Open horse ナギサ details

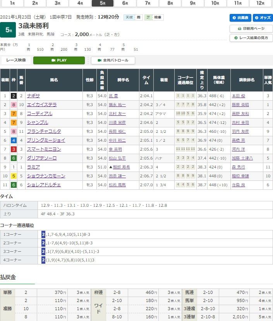click(33, 96)
